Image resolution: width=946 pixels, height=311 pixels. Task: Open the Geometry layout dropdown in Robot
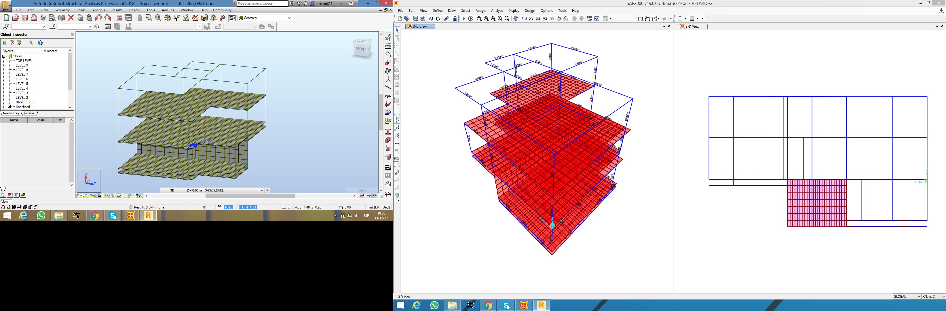289,18
